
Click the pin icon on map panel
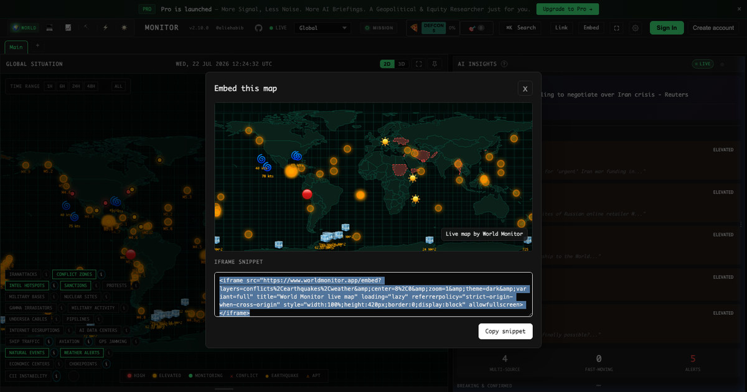coord(435,63)
